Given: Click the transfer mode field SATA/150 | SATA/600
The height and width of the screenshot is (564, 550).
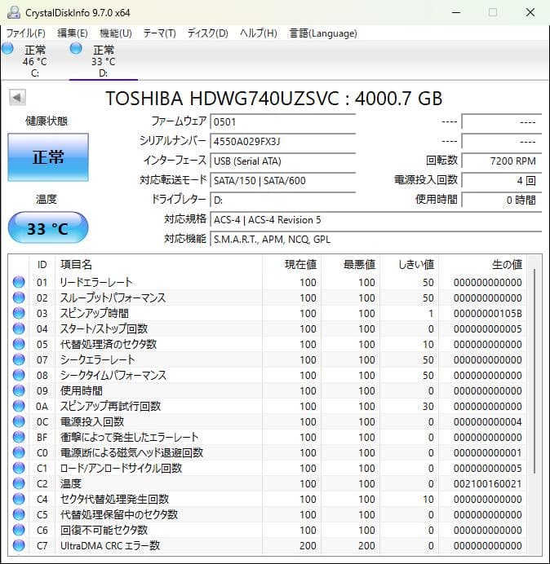Looking at the screenshot, I should tap(282, 180).
